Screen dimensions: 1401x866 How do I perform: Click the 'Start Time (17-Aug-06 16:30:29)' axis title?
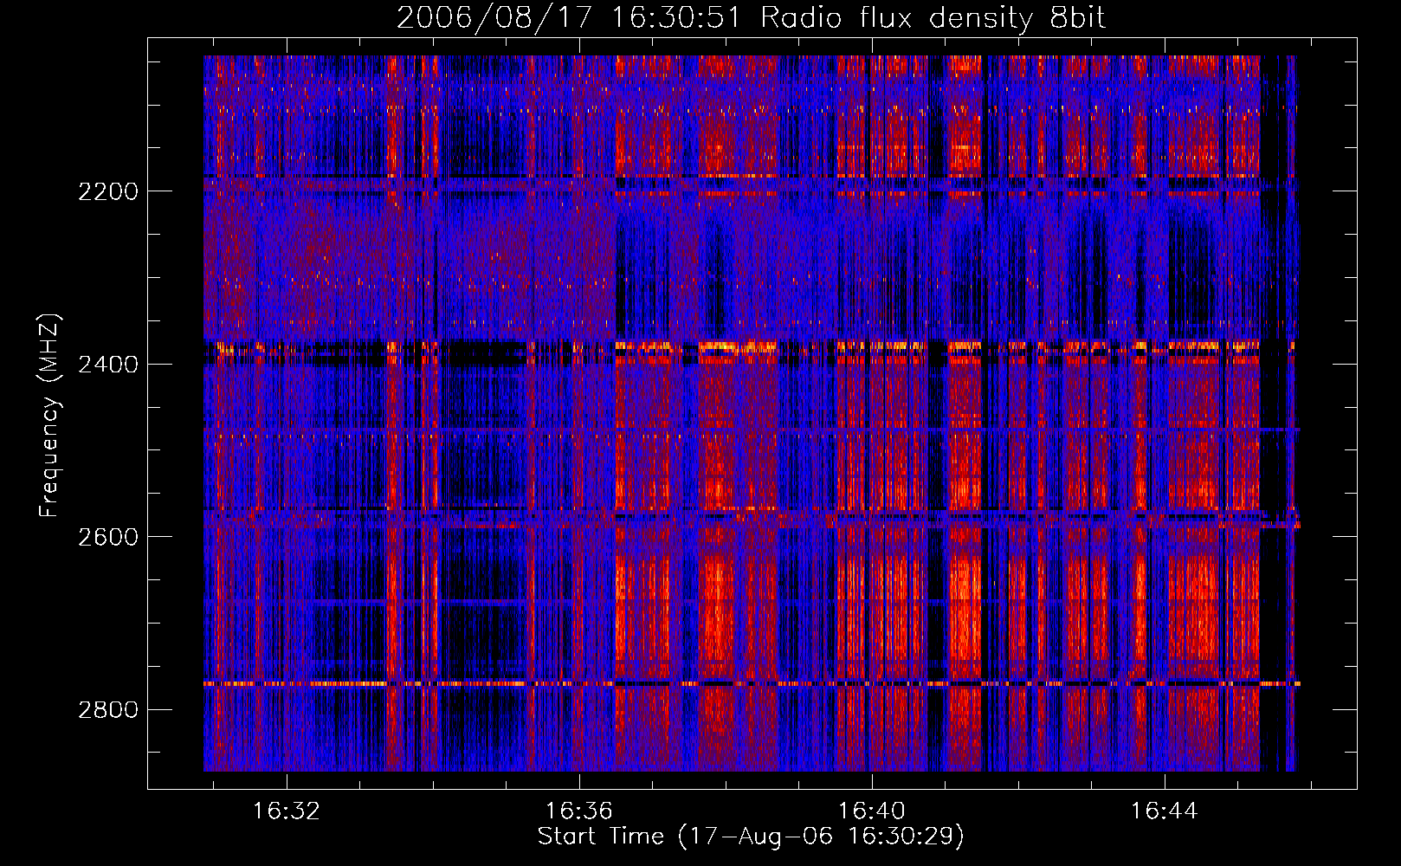(751, 837)
